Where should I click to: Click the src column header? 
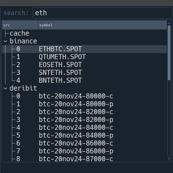tap(20, 25)
